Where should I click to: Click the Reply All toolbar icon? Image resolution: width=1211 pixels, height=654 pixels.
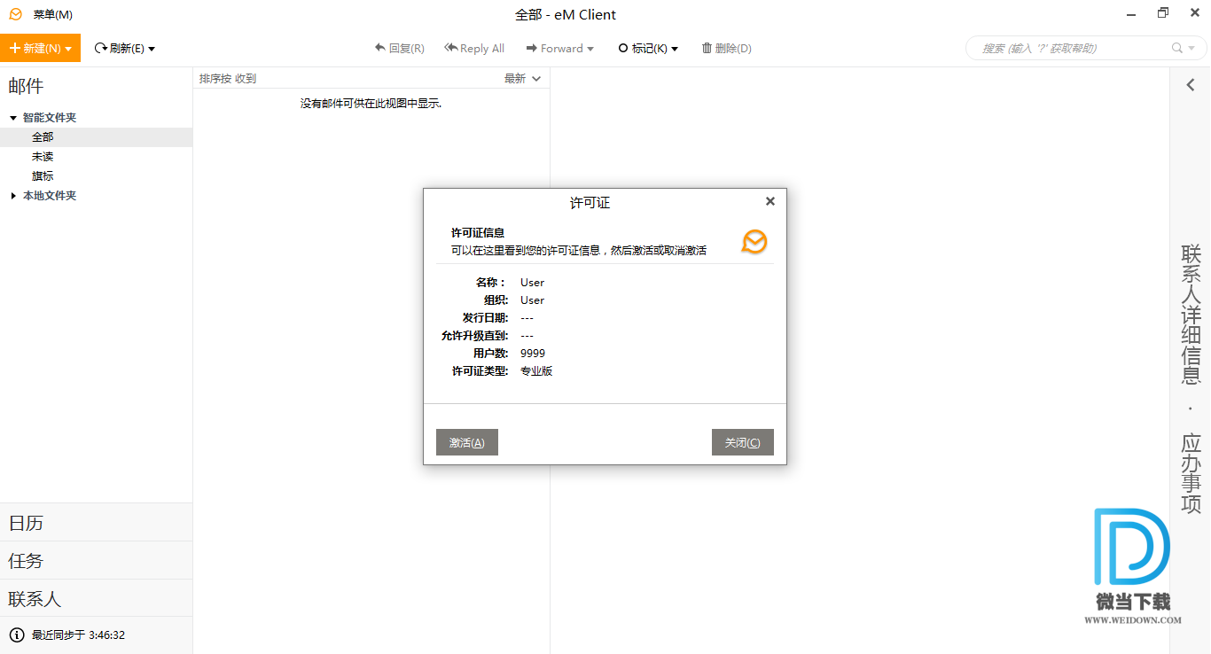450,48
